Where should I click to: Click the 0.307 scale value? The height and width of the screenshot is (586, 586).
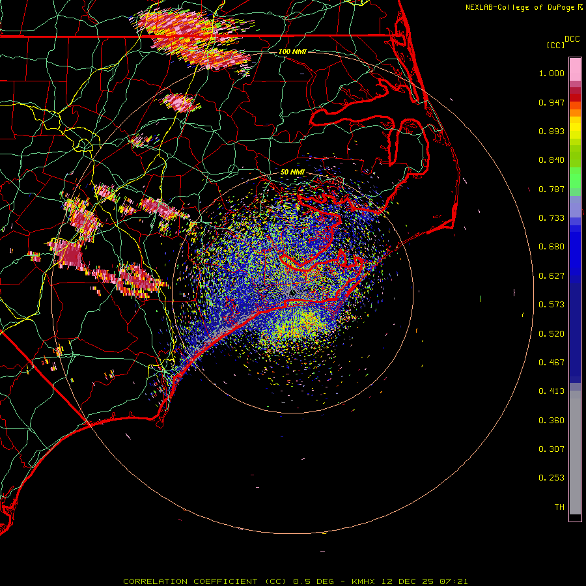(551, 449)
